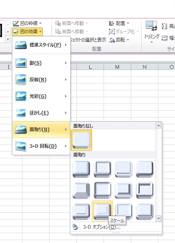Click the 光彩 glow picture icon
This screenshot has height=243, width=175.
click(x=21, y=96)
